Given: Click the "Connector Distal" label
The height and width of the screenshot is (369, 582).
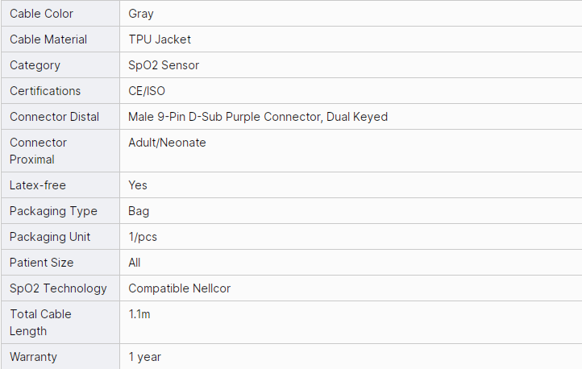Looking at the screenshot, I should 55,117.
